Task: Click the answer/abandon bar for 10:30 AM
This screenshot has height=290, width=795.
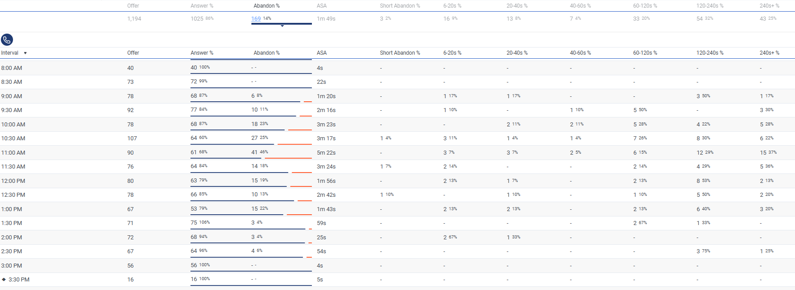Action: pos(251,144)
